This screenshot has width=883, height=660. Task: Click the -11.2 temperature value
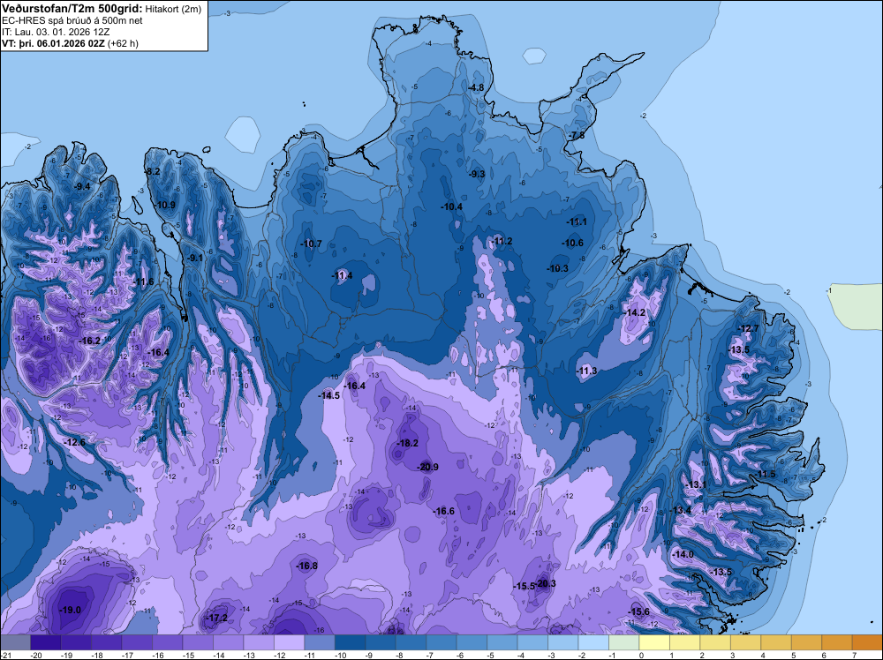tap(502, 242)
